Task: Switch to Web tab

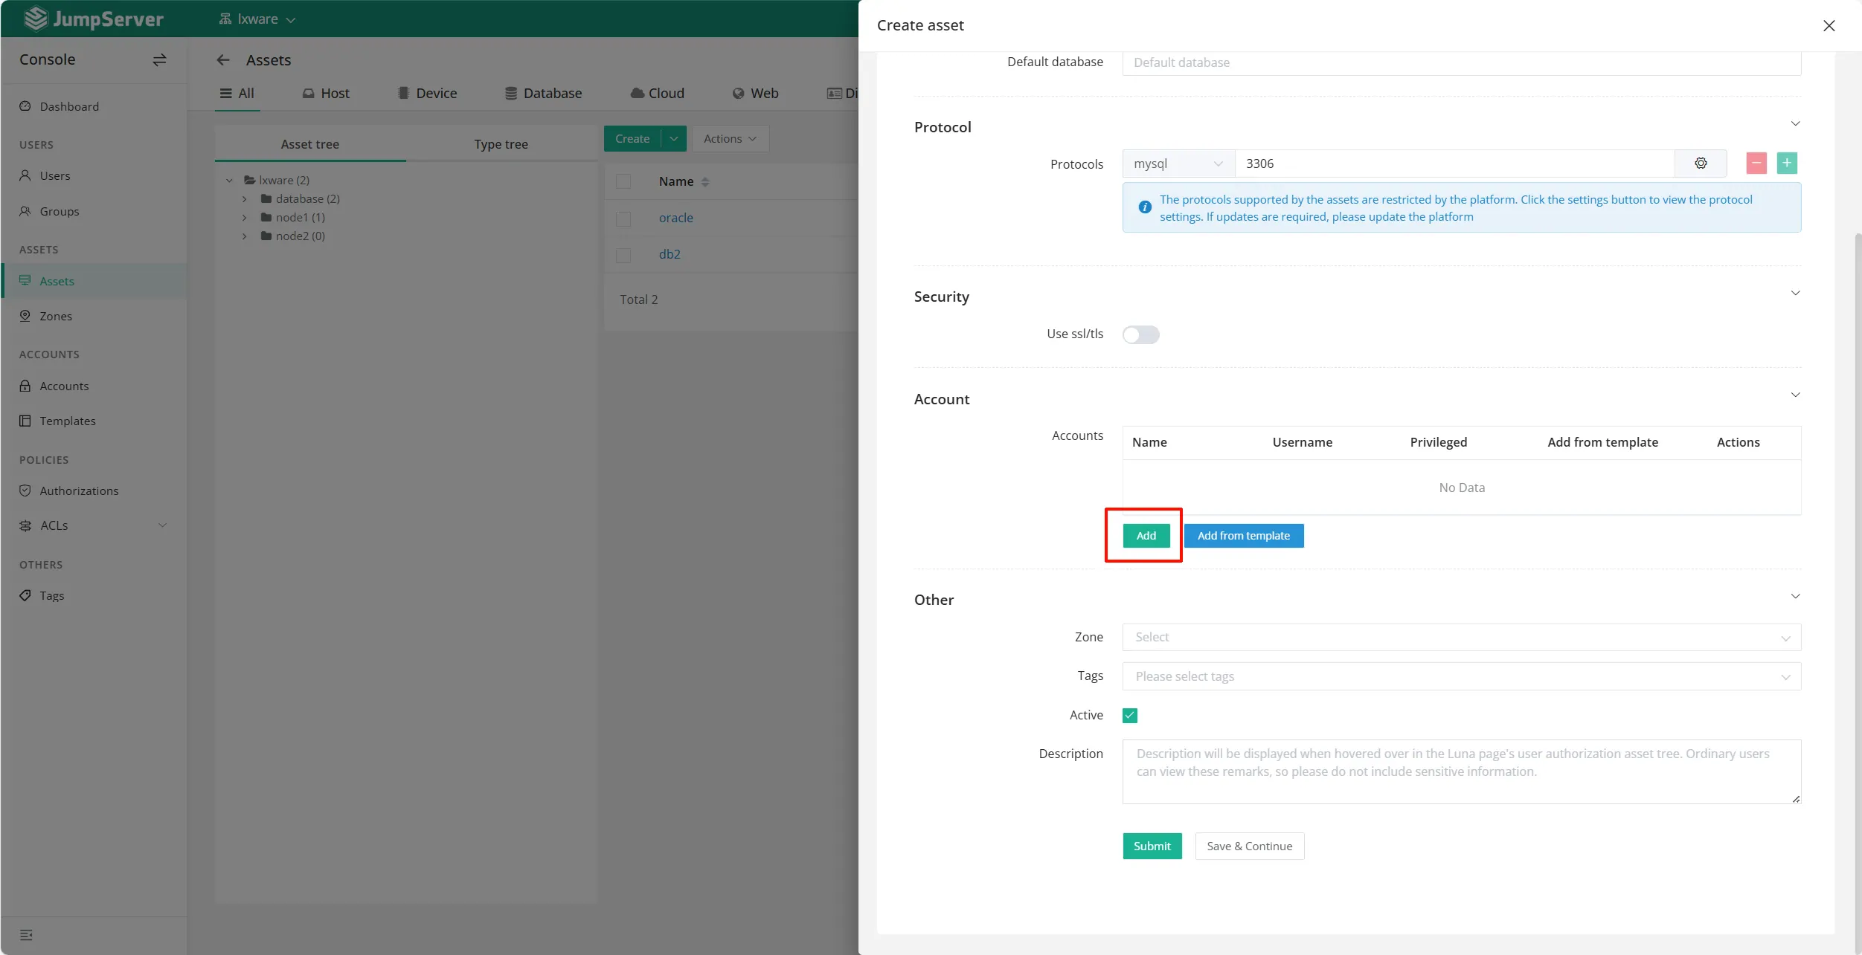Action: (x=755, y=94)
